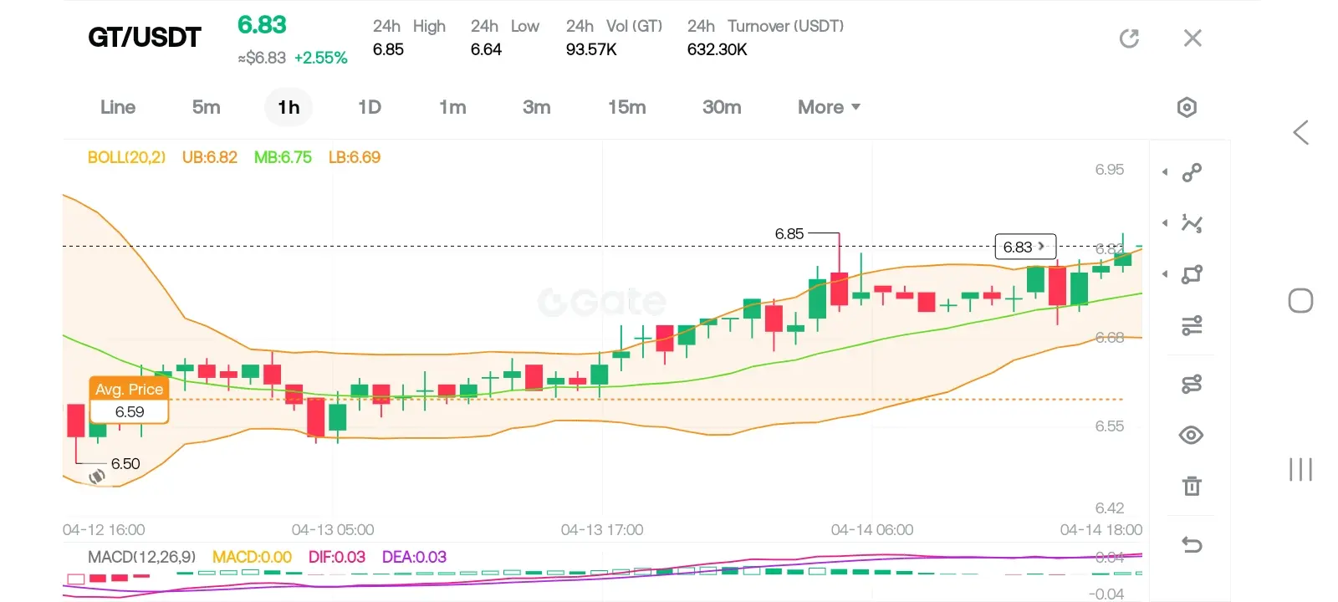The image size is (1338, 602).
Task: Select the zigzag pattern drawing tool
Action: pyautogui.click(x=1192, y=223)
